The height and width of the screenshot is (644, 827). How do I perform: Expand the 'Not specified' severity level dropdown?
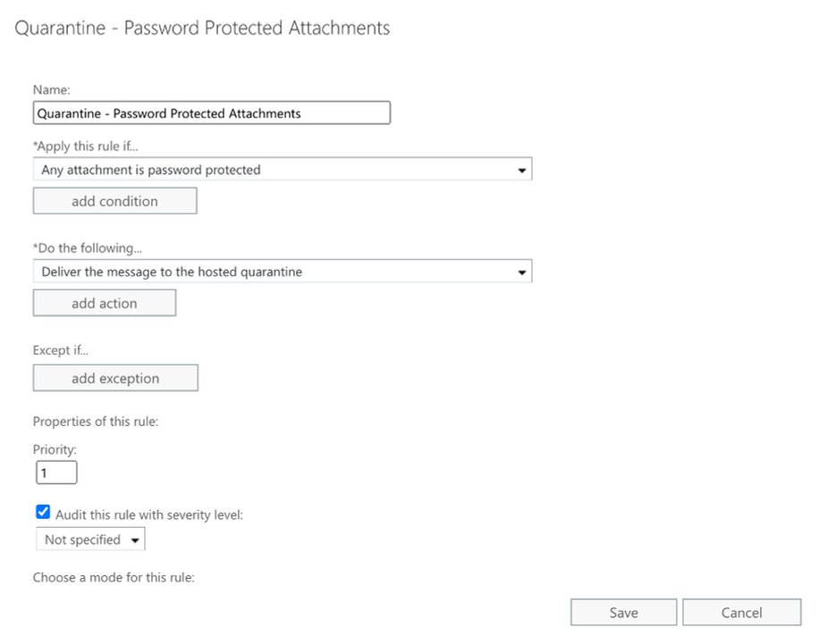(x=90, y=539)
